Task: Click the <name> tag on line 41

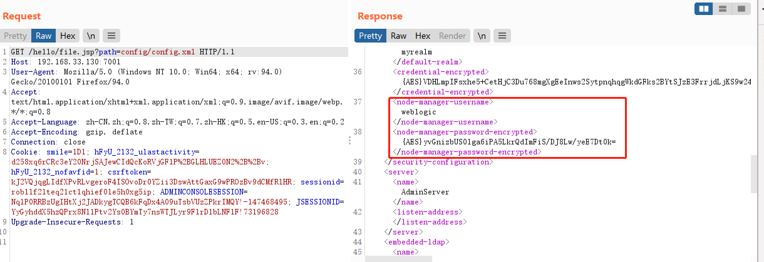Action: (405, 182)
